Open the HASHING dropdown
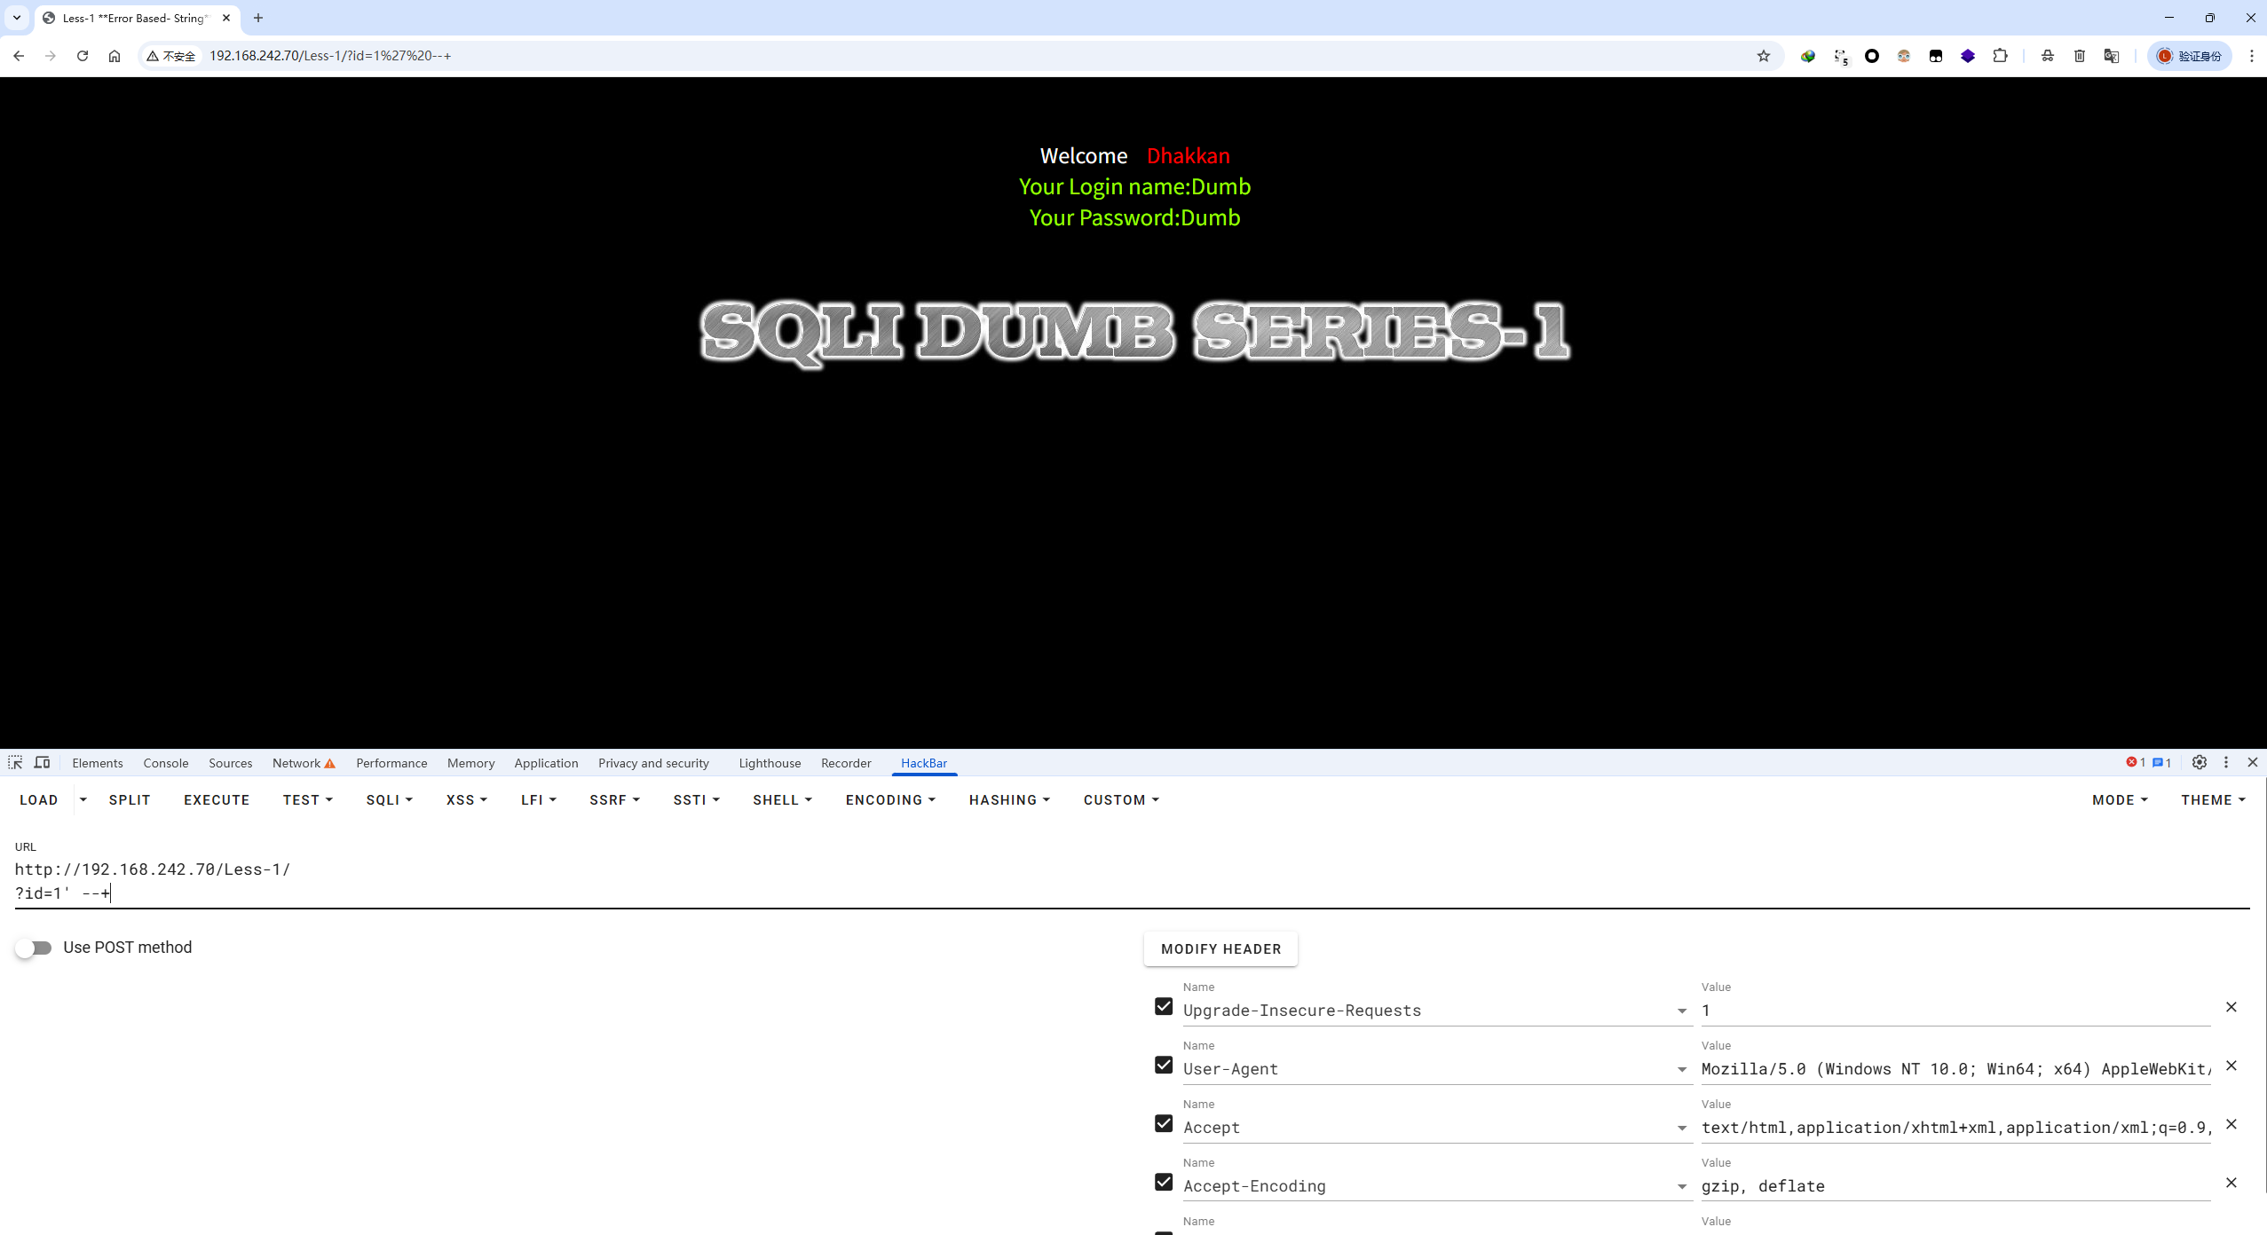Screen dimensions: 2267x1235 coord(1009,800)
